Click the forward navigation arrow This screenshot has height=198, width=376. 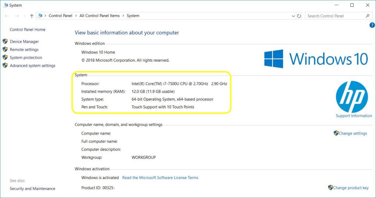[x=17, y=16]
